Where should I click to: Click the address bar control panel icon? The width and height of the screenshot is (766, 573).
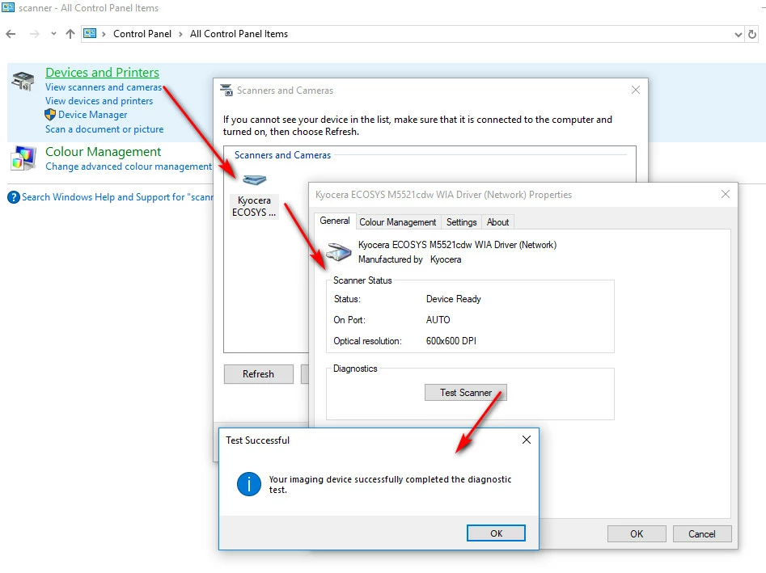[90, 33]
